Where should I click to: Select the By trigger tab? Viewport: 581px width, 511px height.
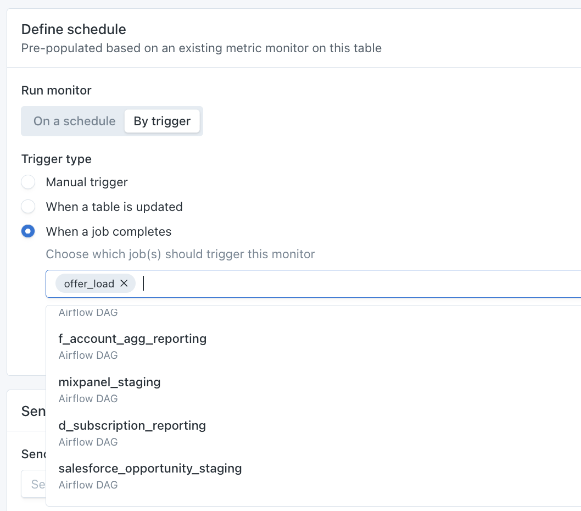(x=162, y=121)
